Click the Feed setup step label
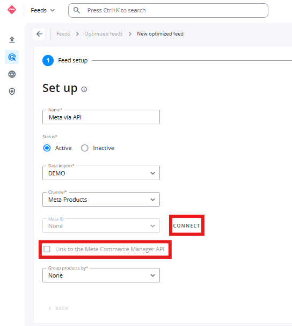Image resolution: width=292 pixels, height=326 pixels. 73,60
